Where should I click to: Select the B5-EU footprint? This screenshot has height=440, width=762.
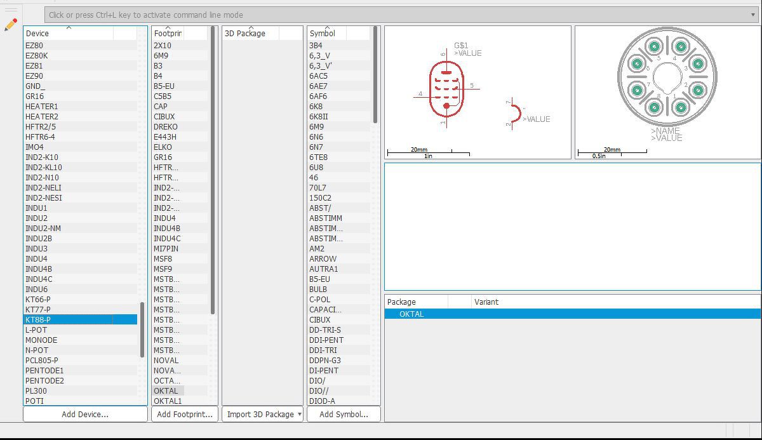pos(180,86)
